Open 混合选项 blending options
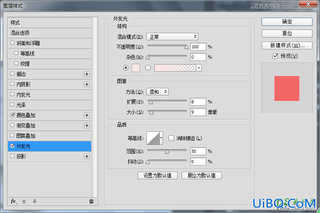This screenshot has height=213, width=320. 50,33
